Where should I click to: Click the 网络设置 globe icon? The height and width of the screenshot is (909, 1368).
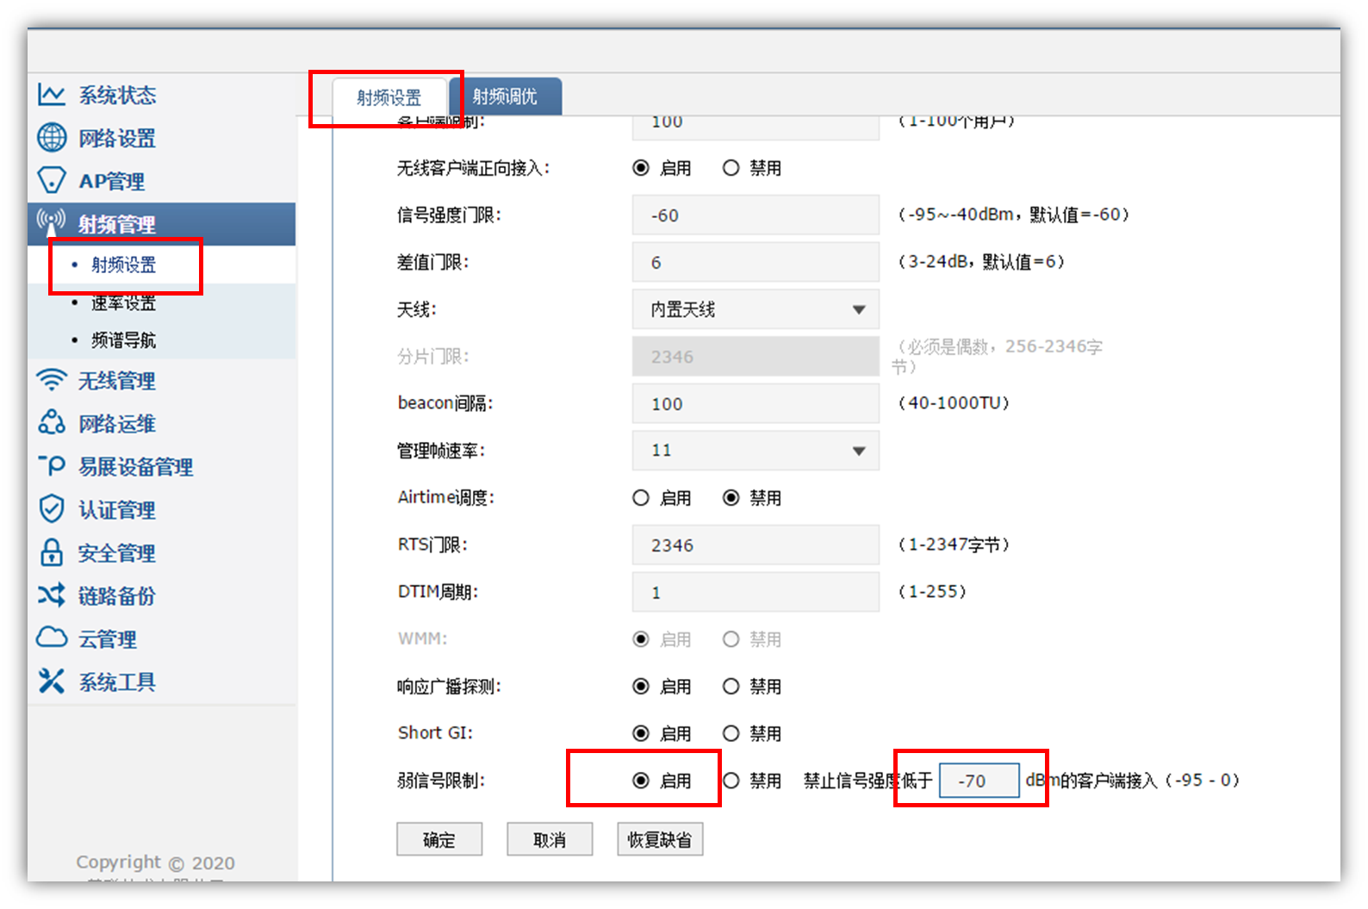pos(52,137)
